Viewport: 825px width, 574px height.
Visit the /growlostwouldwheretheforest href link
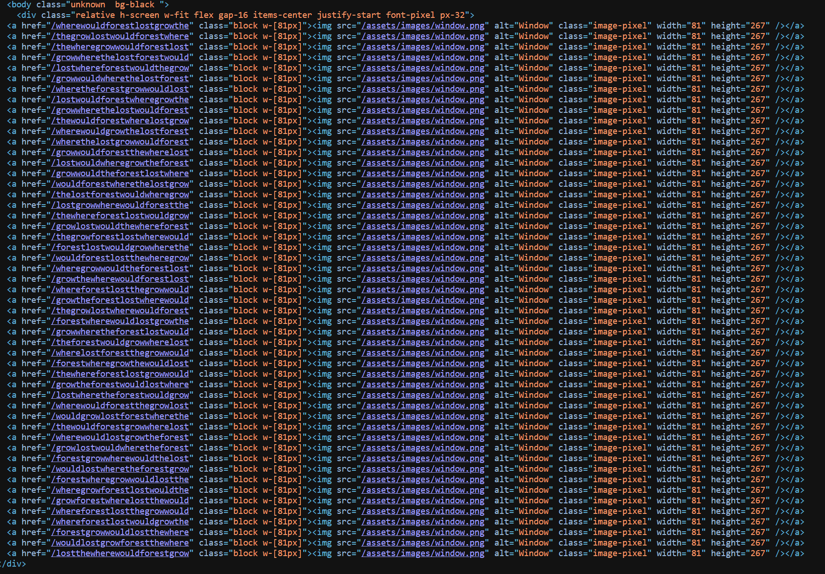click(120, 448)
